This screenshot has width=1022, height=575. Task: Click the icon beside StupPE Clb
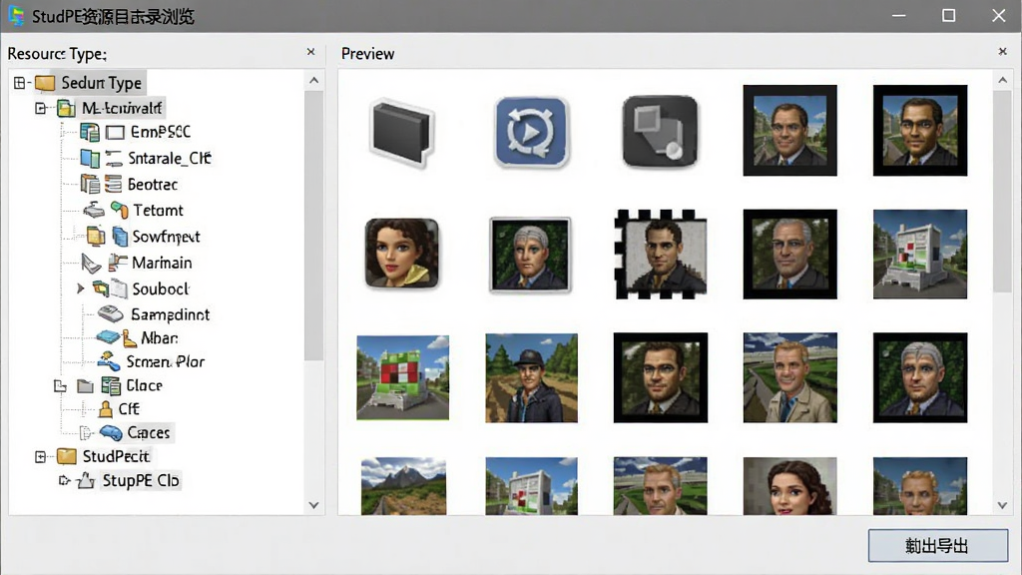point(86,481)
